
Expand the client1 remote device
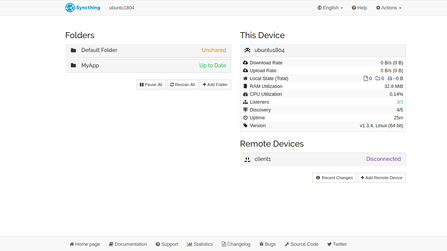pos(323,159)
